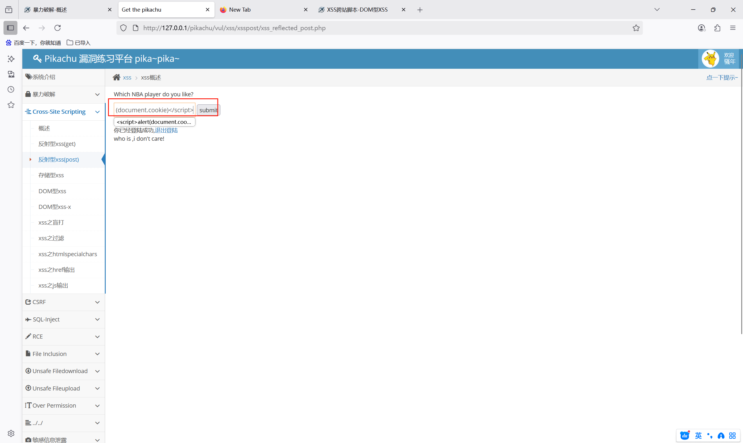Open history clock sidebar icon
Screen dimensions: 743x443
[x=11, y=89]
